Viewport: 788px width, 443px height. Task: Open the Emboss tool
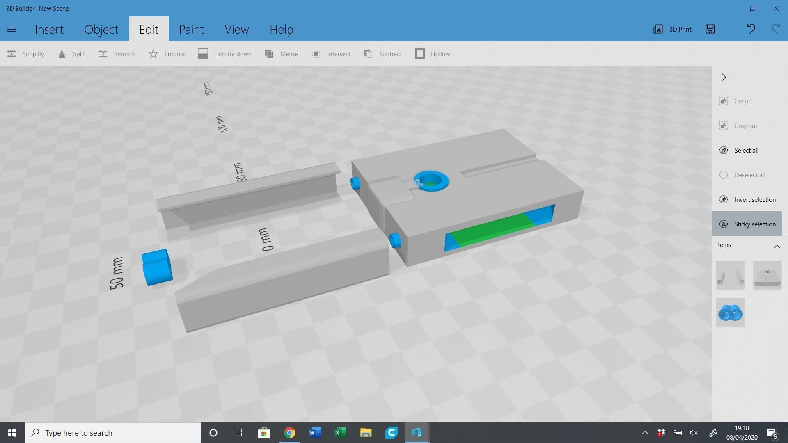(x=167, y=54)
